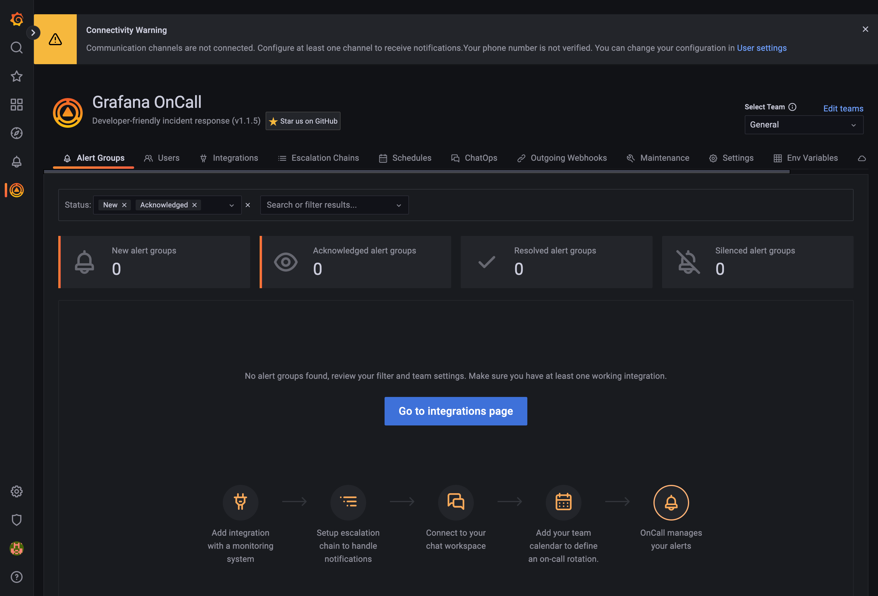Viewport: 878px width, 596px height.
Task: Open the General team selector dropdown
Action: (804, 124)
